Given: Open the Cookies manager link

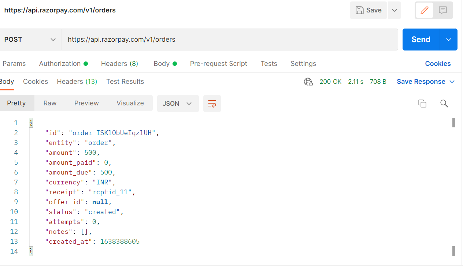Looking at the screenshot, I should (x=438, y=63).
